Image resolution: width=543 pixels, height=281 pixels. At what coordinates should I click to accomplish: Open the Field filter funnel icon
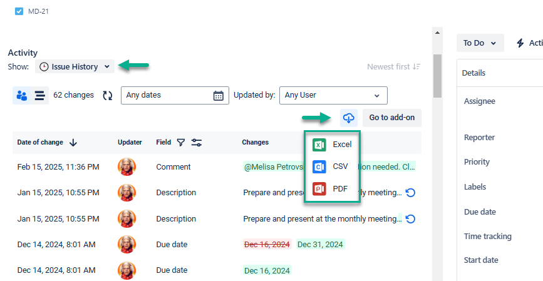181,142
